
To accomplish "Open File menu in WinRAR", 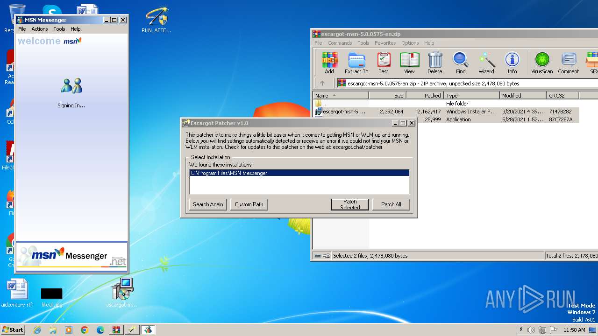I will pyautogui.click(x=318, y=43).
